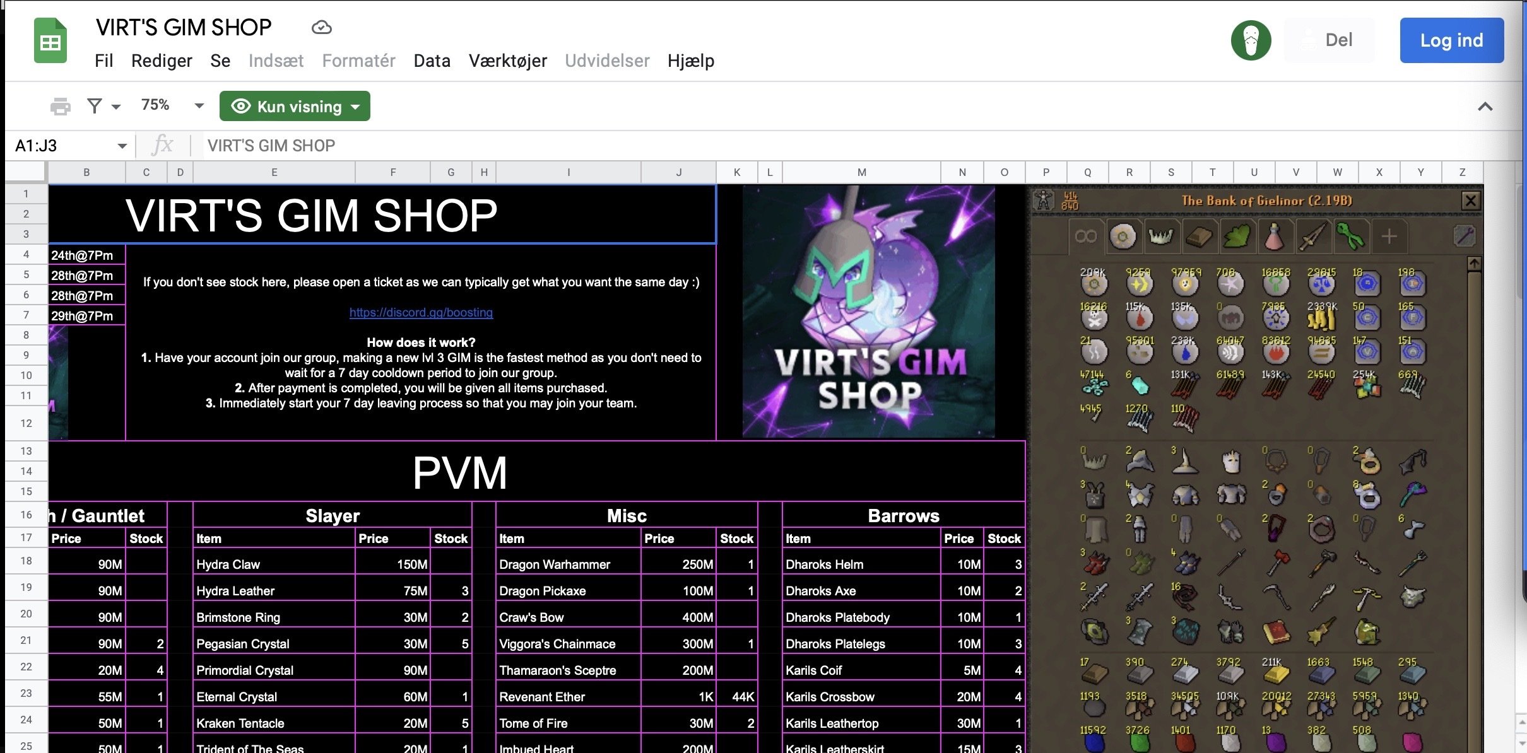Open the Google Sheets home icon
This screenshot has width=1527, height=753.
point(50,41)
